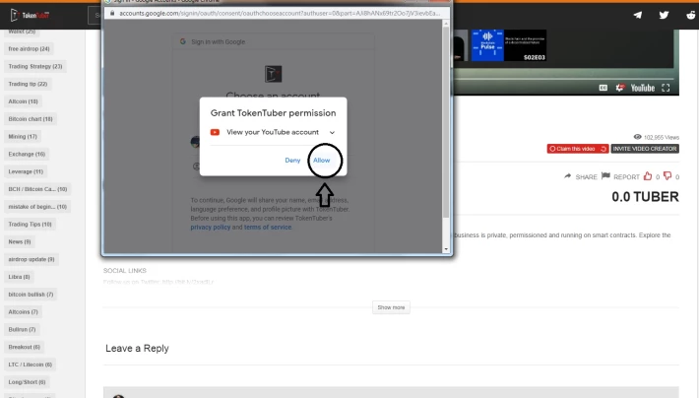The height and width of the screenshot is (398, 699).
Task: Click the lock icon in popup address bar
Action: click(x=112, y=14)
